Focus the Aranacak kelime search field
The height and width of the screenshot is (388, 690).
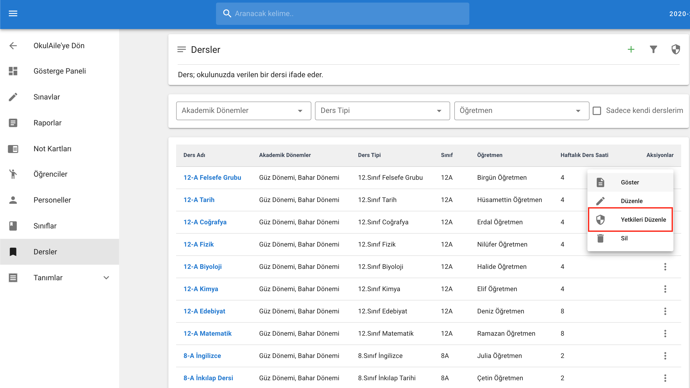coord(343,14)
